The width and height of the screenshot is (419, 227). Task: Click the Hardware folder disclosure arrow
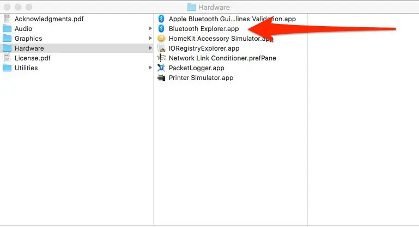(x=150, y=48)
